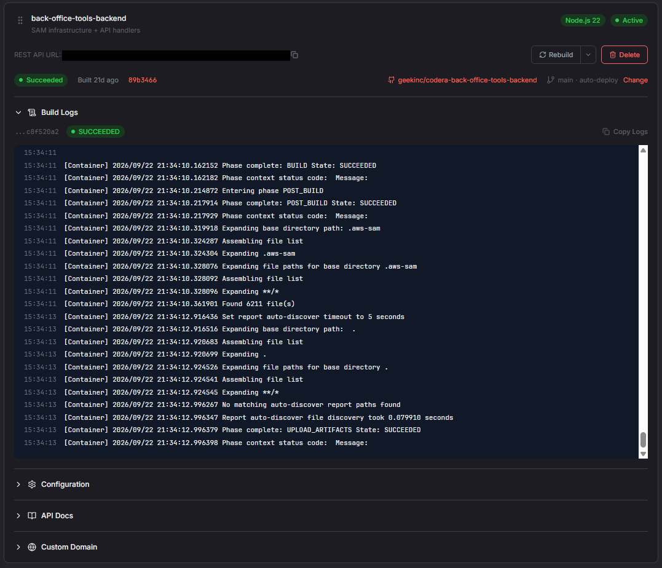
Task: Click log line 'Entering phase POST_BUILD'
Action: [273, 191]
